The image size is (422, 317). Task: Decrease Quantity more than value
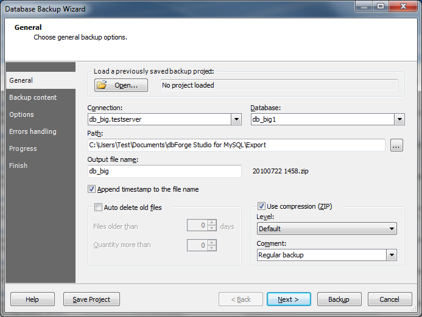212,248
